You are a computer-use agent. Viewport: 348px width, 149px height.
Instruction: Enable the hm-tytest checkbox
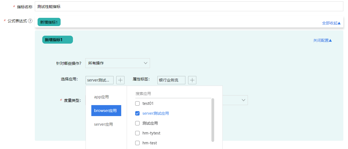137,133
